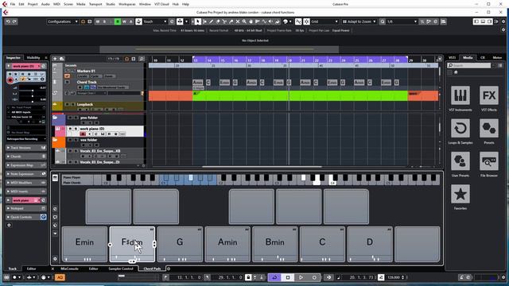Toggle global Solo state S button
Viewport: 509px width, 286px height.
[x=104, y=21]
